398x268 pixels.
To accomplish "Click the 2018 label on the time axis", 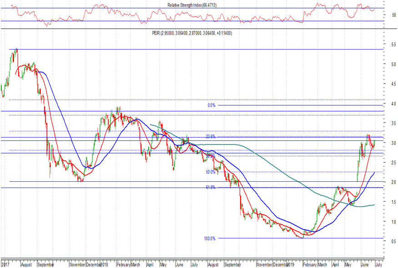I will click(x=103, y=263).
